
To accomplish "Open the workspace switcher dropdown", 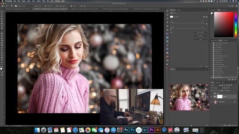I will (x=233, y=6).
